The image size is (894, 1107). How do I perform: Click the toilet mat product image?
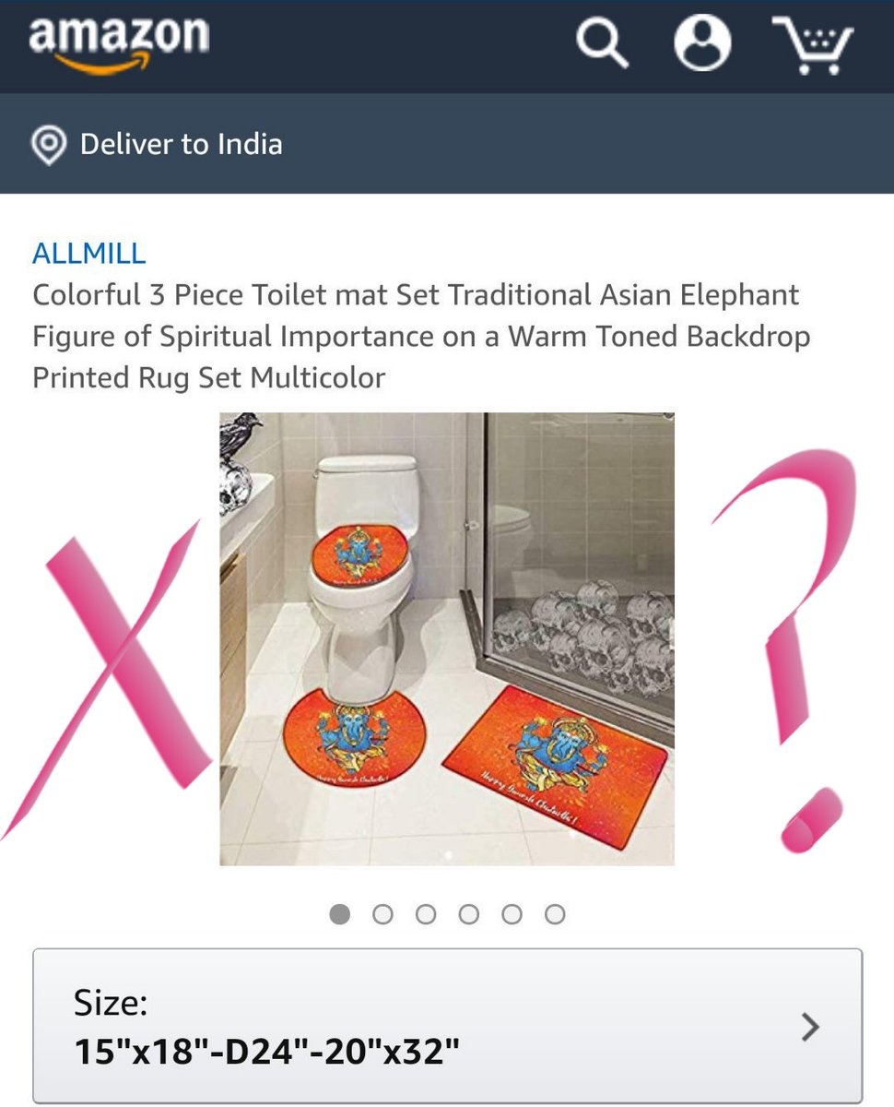point(447,638)
